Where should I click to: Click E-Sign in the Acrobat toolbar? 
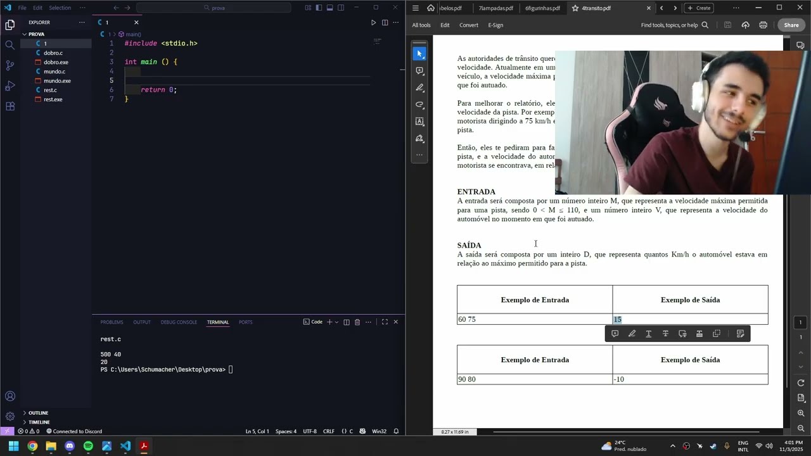coord(495,25)
